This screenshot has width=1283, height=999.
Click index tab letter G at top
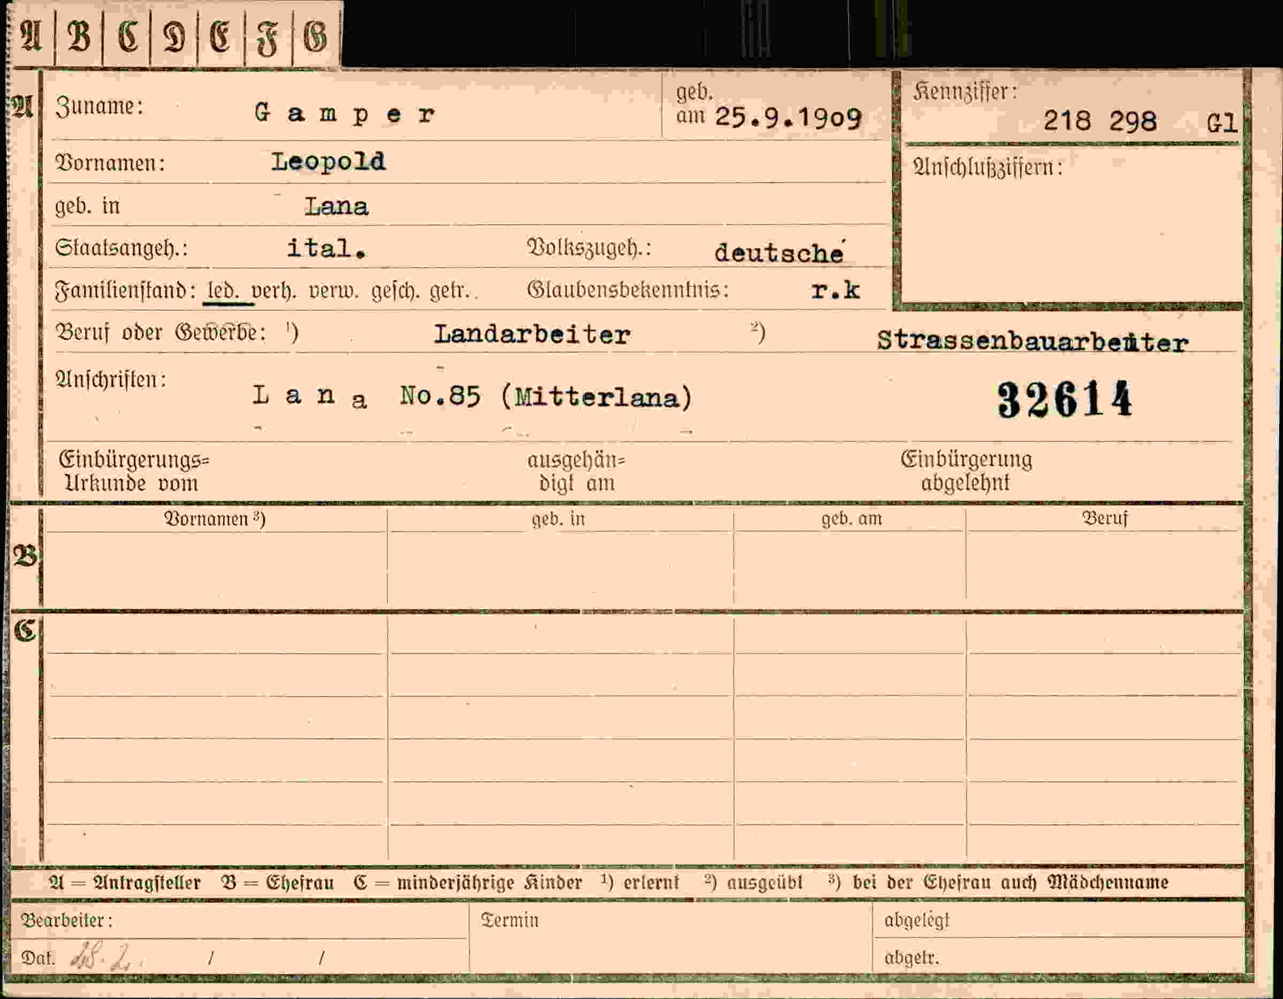[x=316, y=37]
